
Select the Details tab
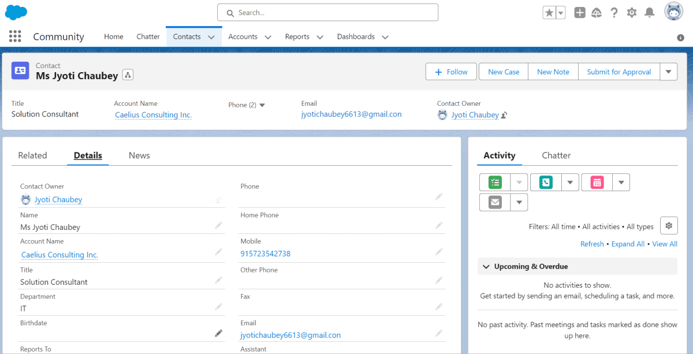point(88,155)
